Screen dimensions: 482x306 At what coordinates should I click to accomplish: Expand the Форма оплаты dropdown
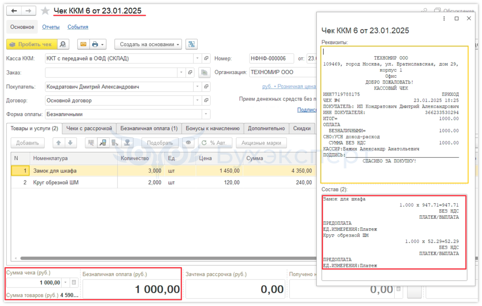click(x=206, y=115)
